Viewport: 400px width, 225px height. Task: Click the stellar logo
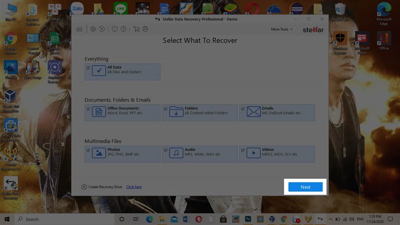(x=313, y=29)
